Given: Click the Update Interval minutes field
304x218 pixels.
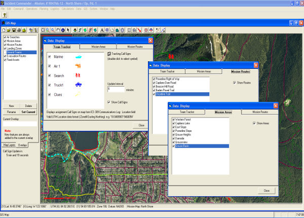Looking at the screenshot, I should point(116,89).
